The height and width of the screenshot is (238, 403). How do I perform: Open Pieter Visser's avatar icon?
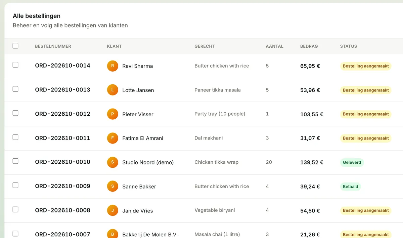(113, 114)
